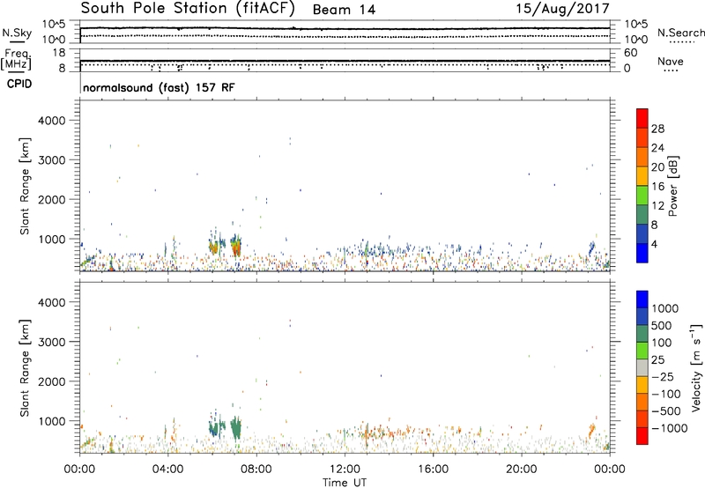Pick the teal Velocity segment between 100 and 500
This screenshot has height=488, width=705.
(642, 334)
